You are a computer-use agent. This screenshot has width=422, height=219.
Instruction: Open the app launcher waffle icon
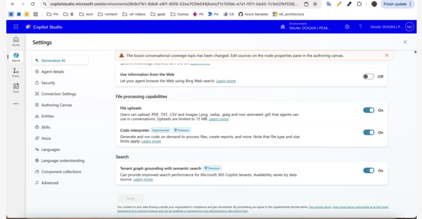16,27
